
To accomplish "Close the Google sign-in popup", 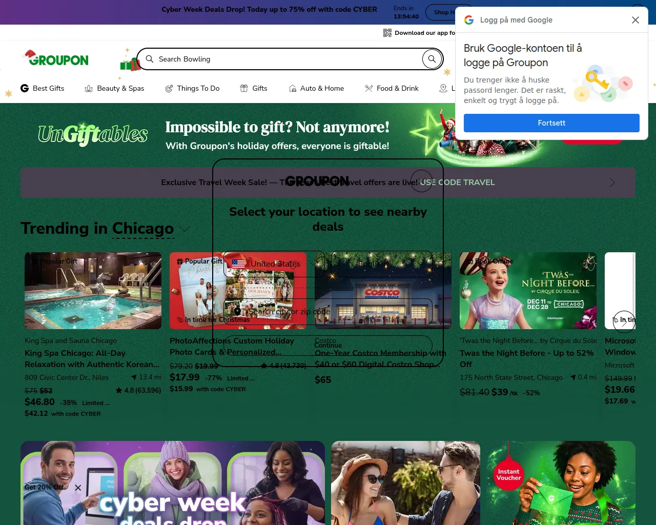I will [635, 20].
